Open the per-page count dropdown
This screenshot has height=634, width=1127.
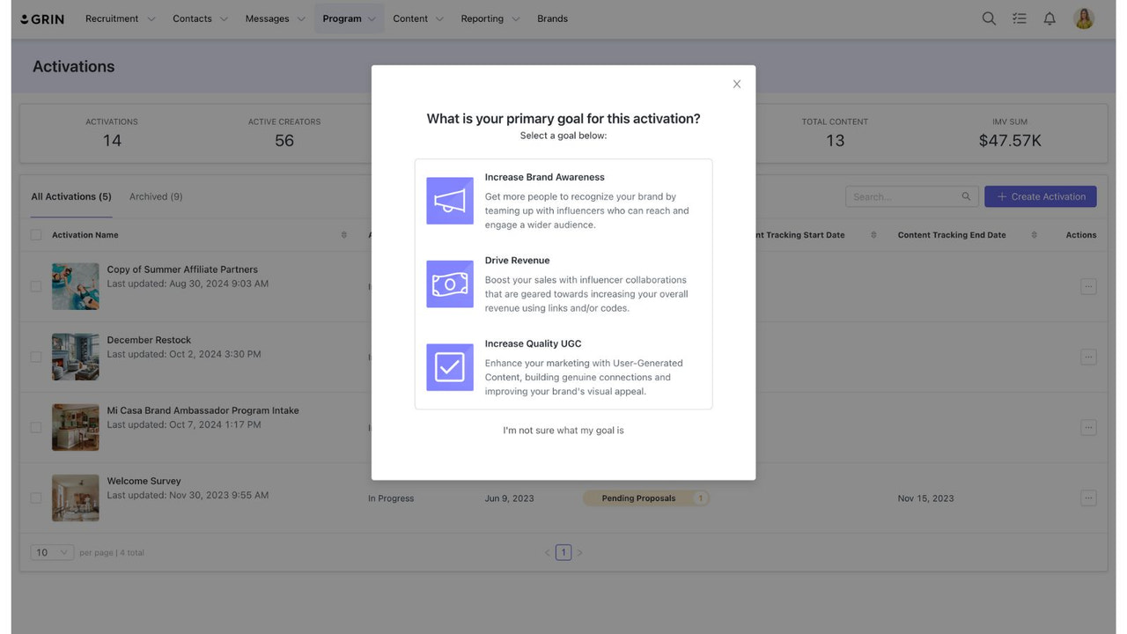click(51, 552)
